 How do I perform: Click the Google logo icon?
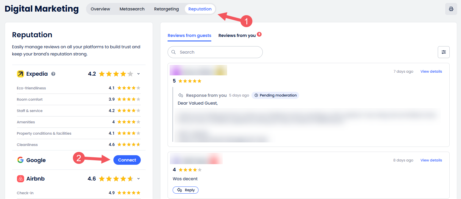[21, 160]
